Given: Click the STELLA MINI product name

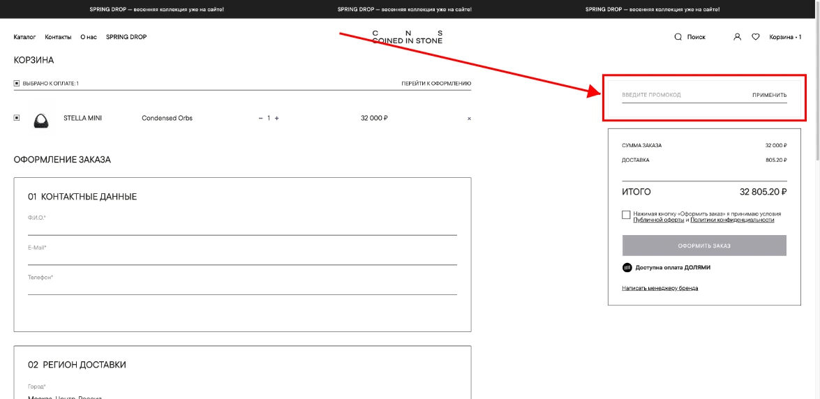Looking at the screenshot, I should pyautogui.click(x=82, y=118).
